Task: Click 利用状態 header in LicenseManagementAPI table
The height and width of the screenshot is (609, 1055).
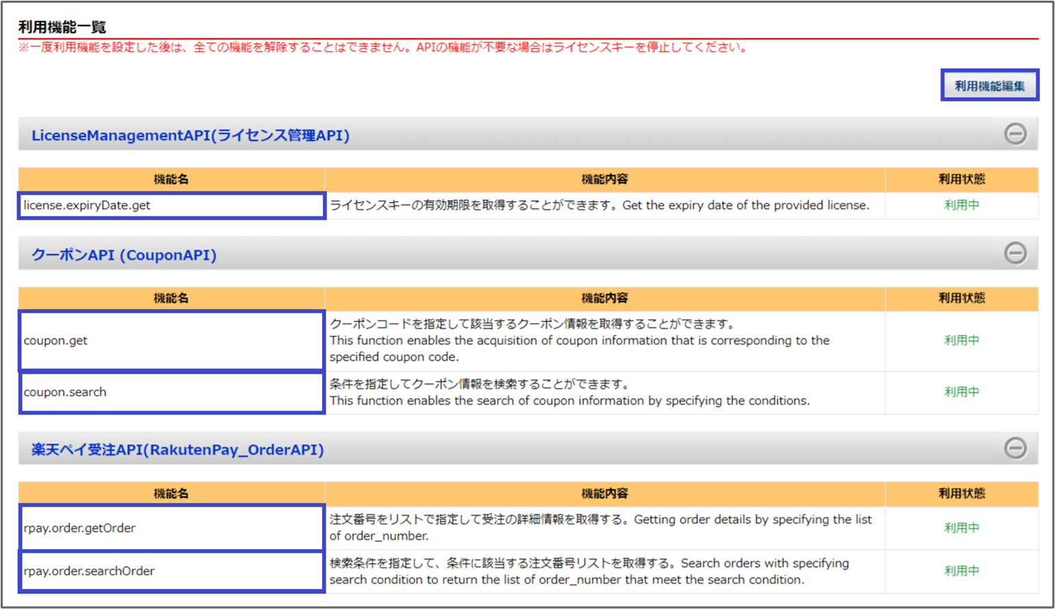Action: (x=962, y=179)
